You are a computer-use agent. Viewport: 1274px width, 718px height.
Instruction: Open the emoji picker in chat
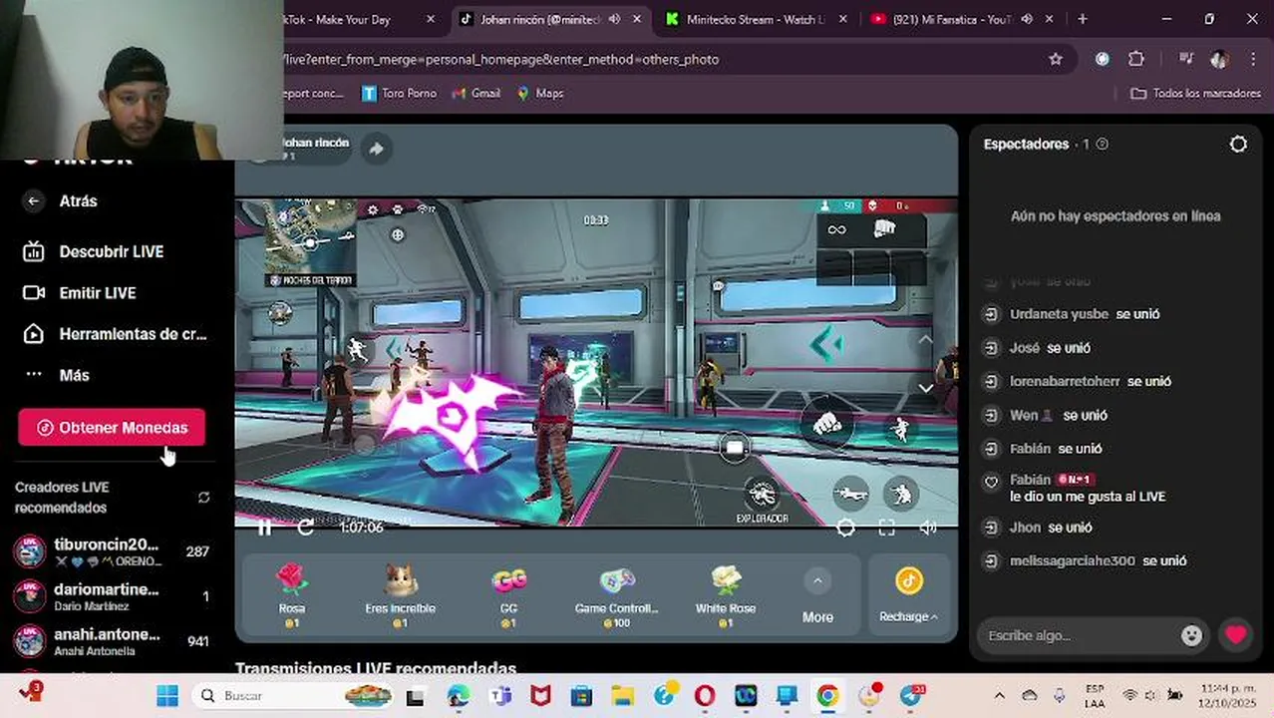click(x=1191, y=636)
